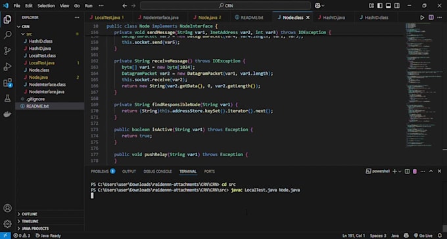The image size is (447, 239).
Task: Open HashID.class in the explorer
Action: (41, 41)
